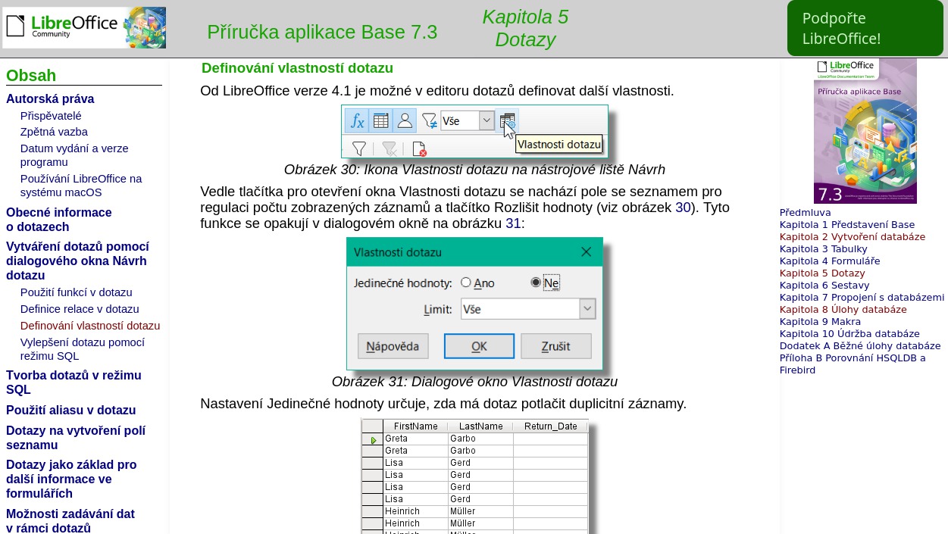Open Obecné informace o dotazech section
This screenshot has width=948, height=534.
59,220
